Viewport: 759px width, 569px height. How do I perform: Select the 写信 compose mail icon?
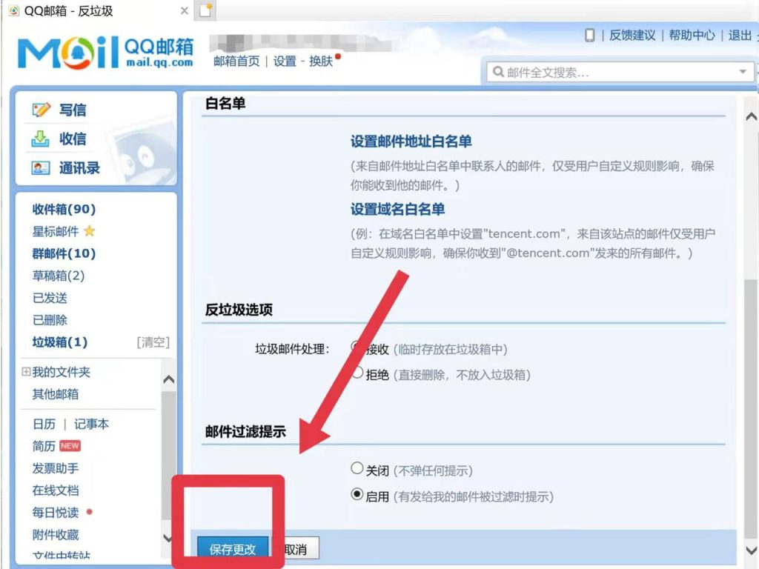tap(42, 109)
